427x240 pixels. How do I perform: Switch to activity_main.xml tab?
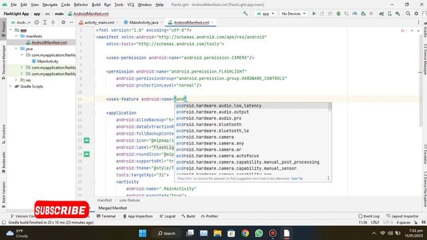click(99, 22)
